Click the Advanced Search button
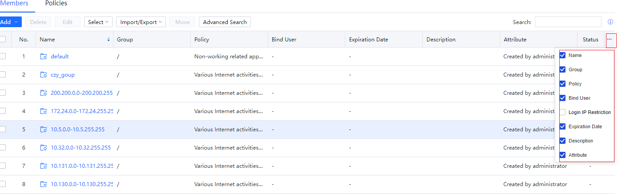Screen dimensions: 622x195 pos(225,22)
